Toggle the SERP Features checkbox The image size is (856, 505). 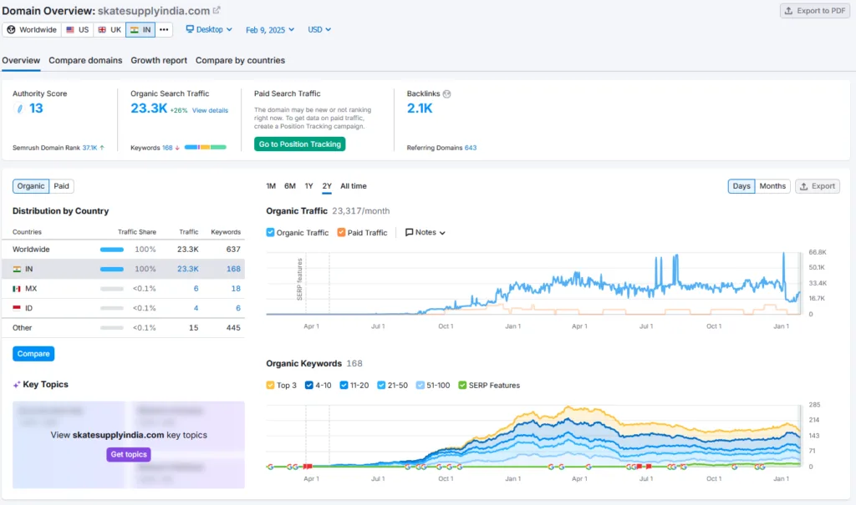point(462,385)
